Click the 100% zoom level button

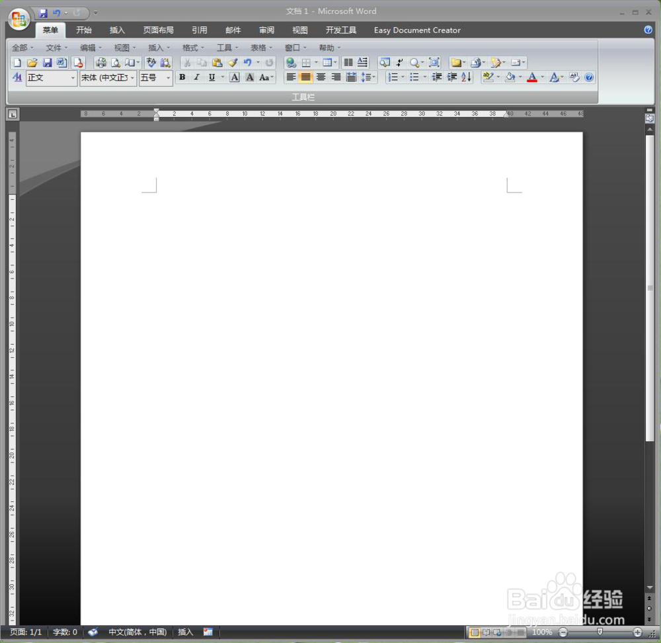(x=542, y=632)
